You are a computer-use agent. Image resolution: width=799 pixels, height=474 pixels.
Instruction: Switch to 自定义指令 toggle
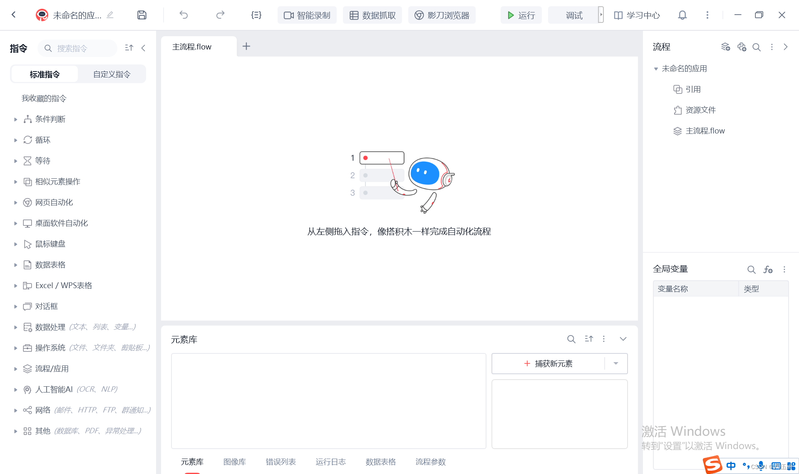112,74
